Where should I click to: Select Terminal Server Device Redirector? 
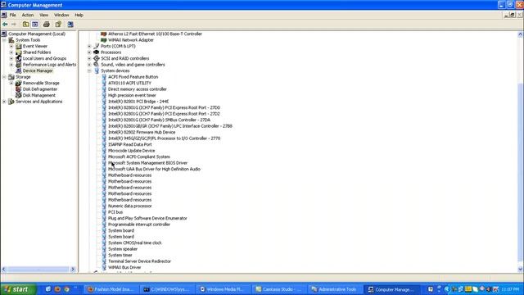pos(139,261)
